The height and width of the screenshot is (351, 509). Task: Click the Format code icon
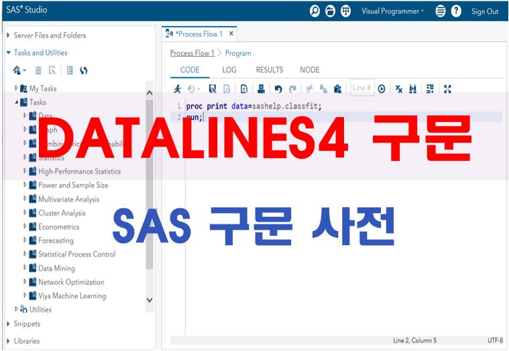pos(430,88)
